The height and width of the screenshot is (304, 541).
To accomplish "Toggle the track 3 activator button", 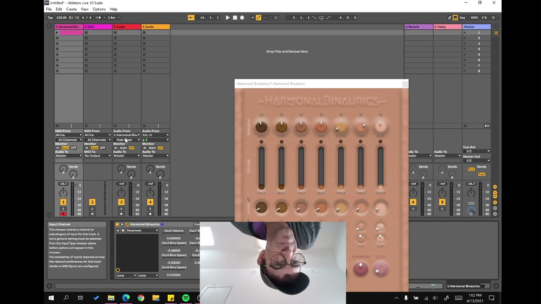I will [121, 202].
